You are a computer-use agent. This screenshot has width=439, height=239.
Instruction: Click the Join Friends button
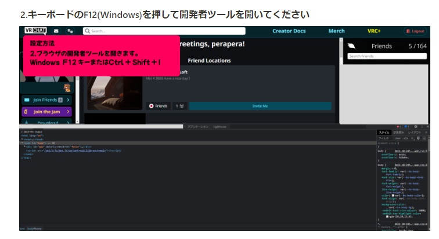tap(46, 100)
